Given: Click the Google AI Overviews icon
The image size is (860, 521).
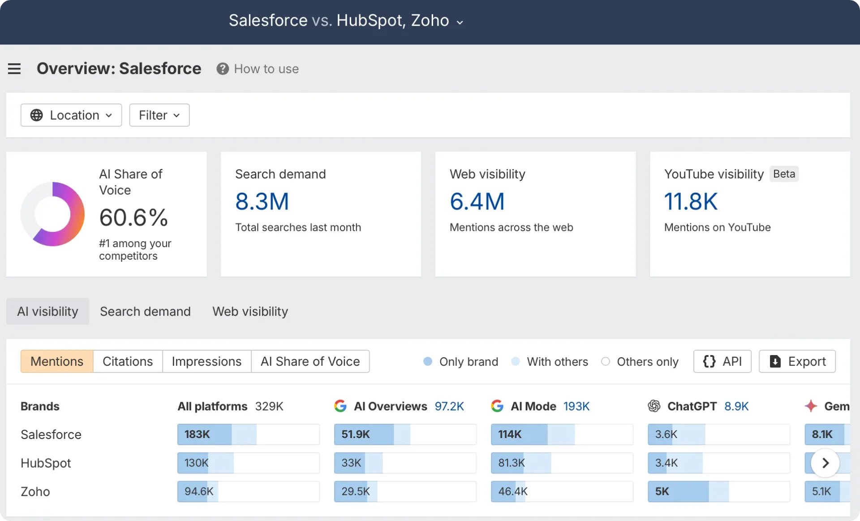Looking at the screenshot, I should (x=341, y=406).
